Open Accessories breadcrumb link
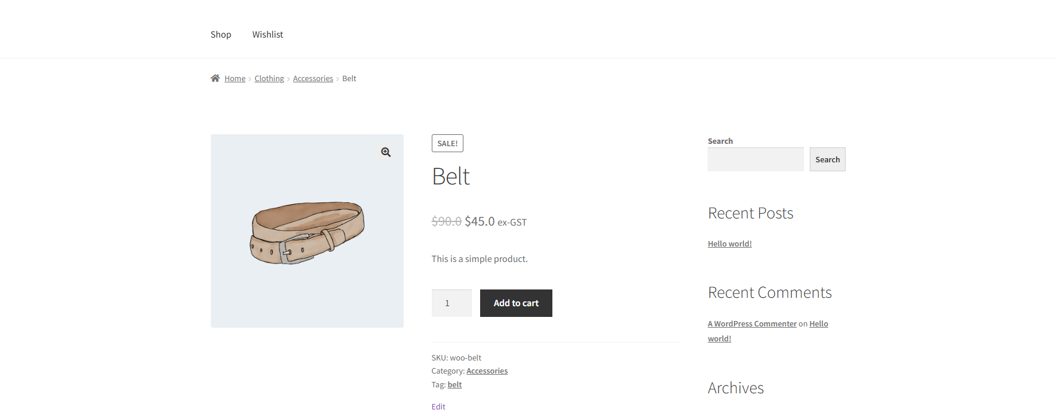 click(313, 79)
